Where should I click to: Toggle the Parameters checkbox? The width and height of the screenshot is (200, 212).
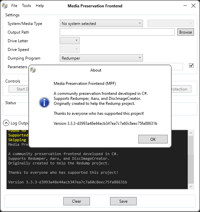191,66
